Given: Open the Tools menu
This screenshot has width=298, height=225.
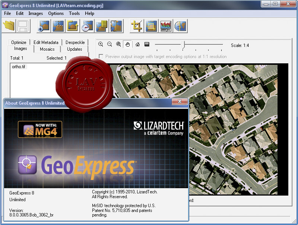Looking at the screenshot, I should coord(74,13).
